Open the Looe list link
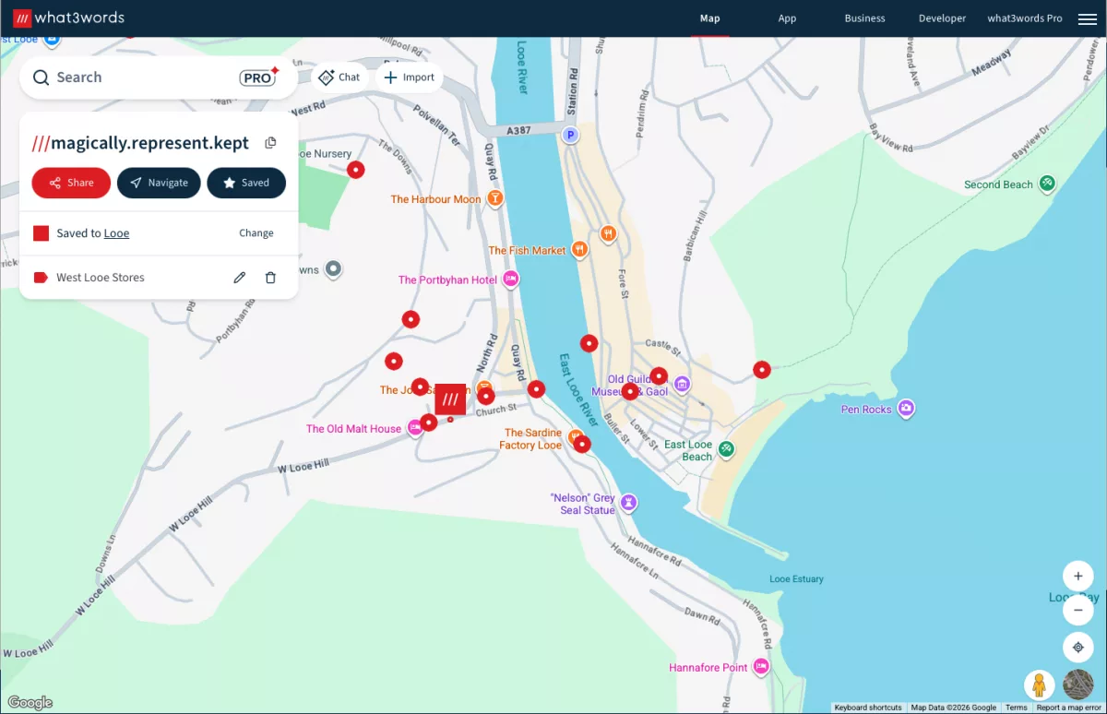This screenshot has width=1107, height=714. tap(116, 233)
